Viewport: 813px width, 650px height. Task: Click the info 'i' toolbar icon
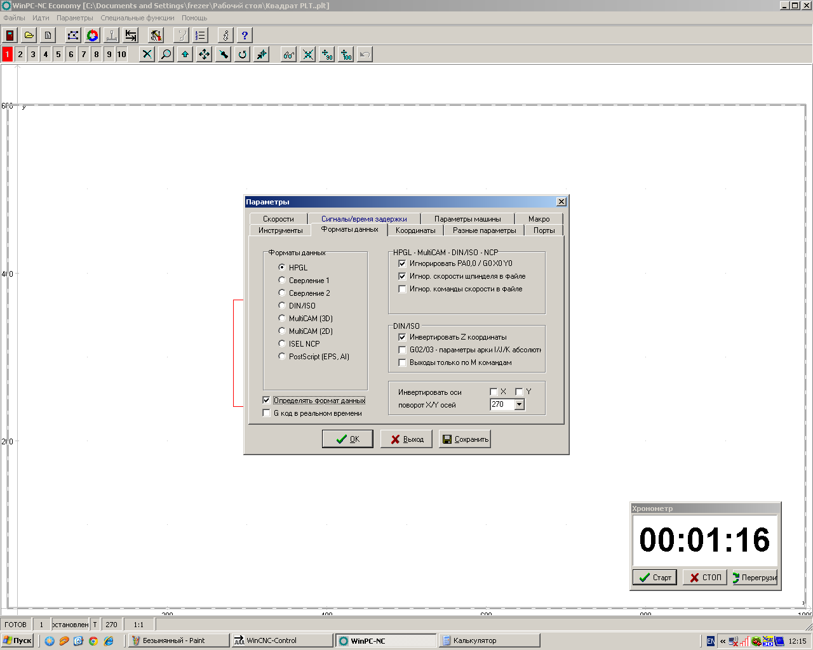tap(225, 35)
